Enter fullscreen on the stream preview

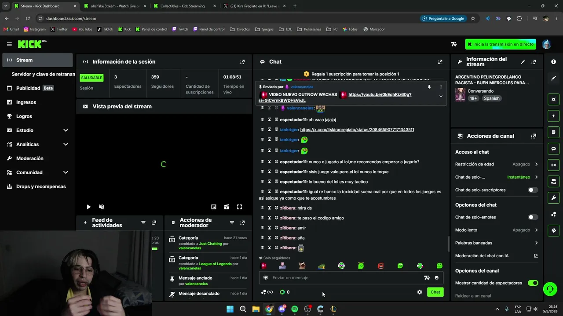(x=240, y=207)
